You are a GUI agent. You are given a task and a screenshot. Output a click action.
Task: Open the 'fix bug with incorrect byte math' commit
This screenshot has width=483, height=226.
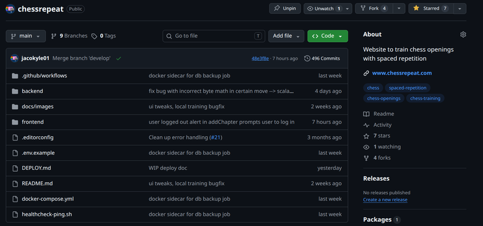coord(221,91)
